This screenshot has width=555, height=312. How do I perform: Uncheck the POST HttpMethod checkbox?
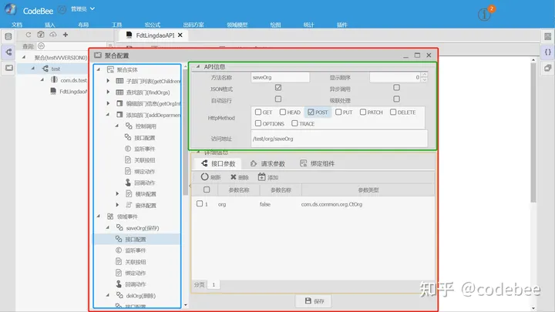[x=311, y=112]
